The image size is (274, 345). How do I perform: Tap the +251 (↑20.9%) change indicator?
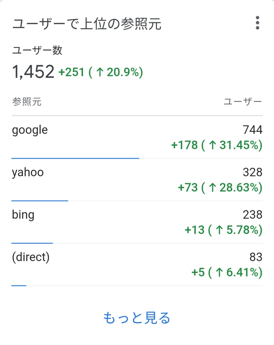(x=101, y=72)
